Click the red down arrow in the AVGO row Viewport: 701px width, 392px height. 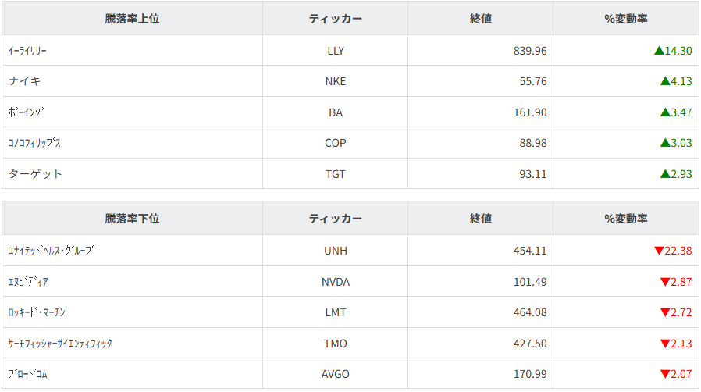point(665,375)
